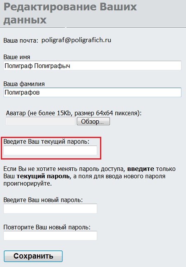Click the avatar file path box
Viewport: 186px width, 267px height.
pos(41,121)
